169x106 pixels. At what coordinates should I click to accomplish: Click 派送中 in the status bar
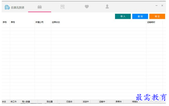(x=86, y=102)
